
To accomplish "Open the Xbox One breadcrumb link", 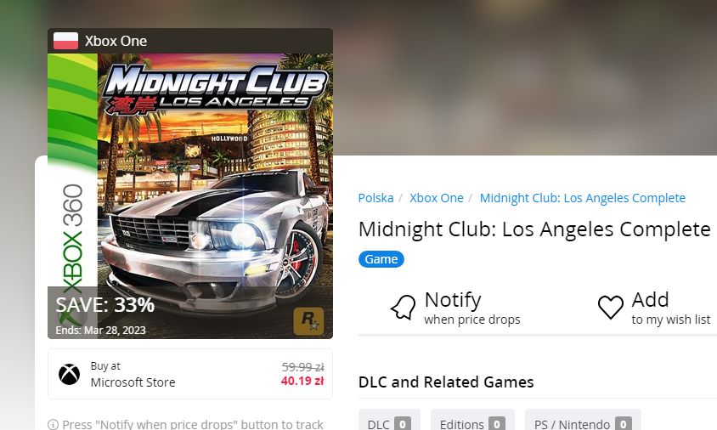I will tap(437, 198).
